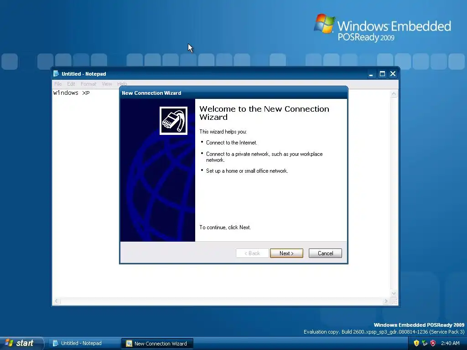The height and width of the screenshot is (350, 467).
Task: Click the network cable wizard icon
Action: pos(173,120)
